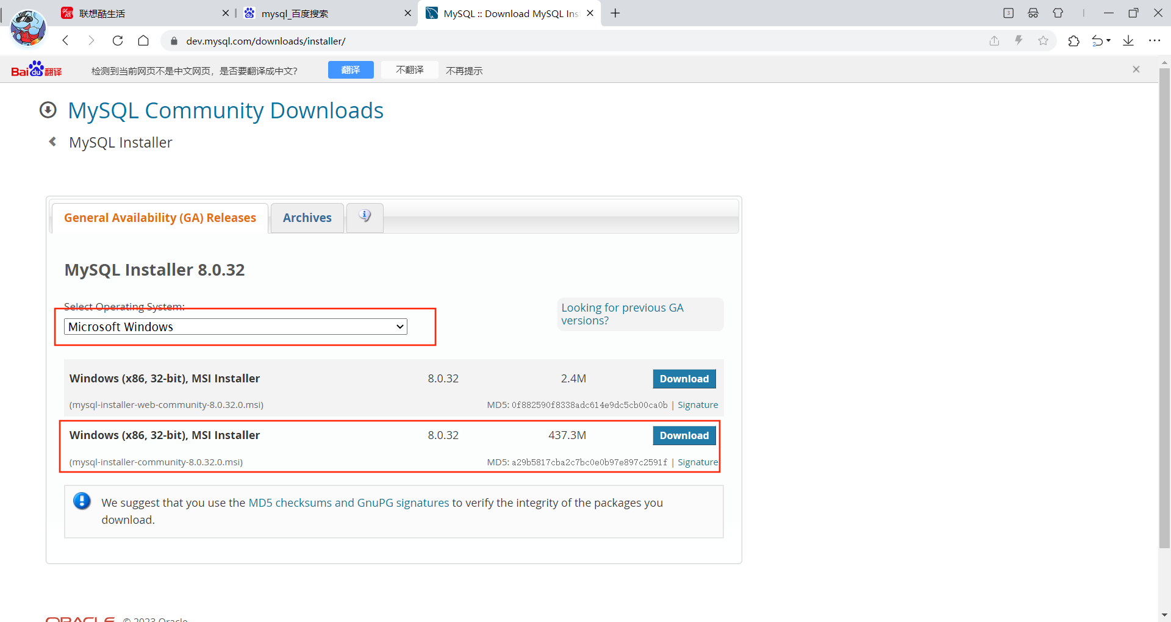
Task: Click the address bar URL
Action: pyautogui.click(x=266, y=41)
